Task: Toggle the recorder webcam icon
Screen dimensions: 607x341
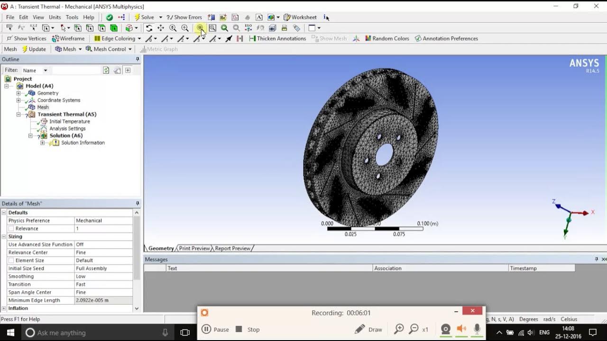Action: click(x=445, y=329)
